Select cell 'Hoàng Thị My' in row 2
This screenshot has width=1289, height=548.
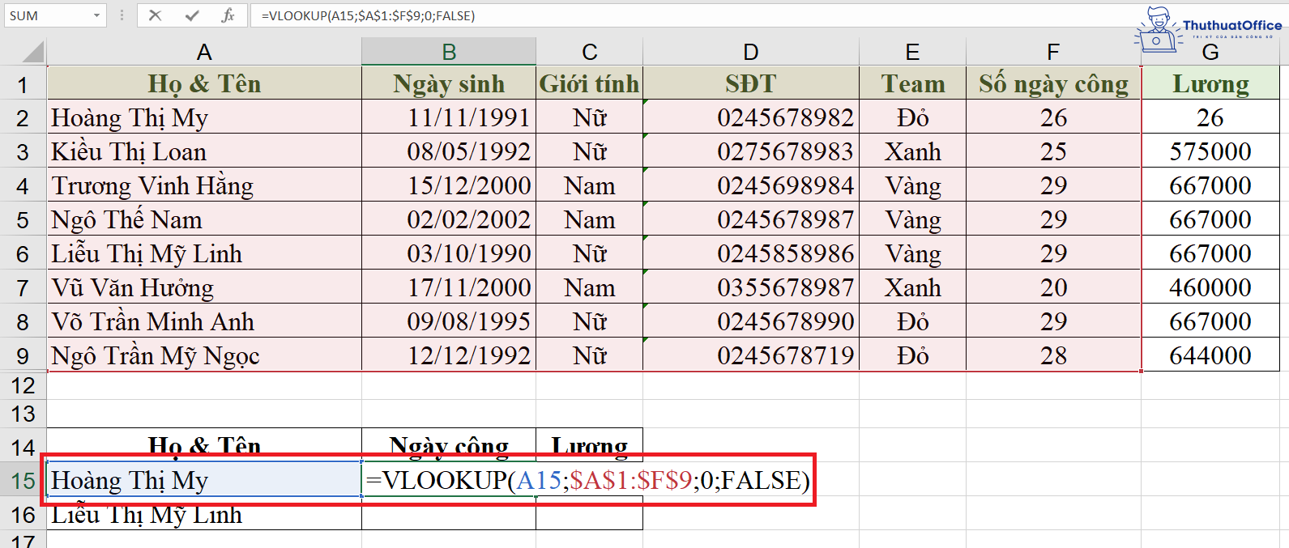204,117
